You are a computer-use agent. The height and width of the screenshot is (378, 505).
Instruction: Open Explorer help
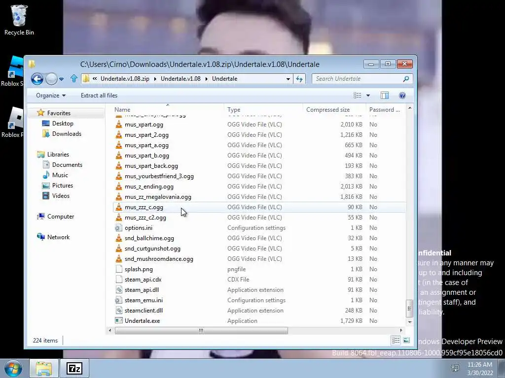[402, 95]
